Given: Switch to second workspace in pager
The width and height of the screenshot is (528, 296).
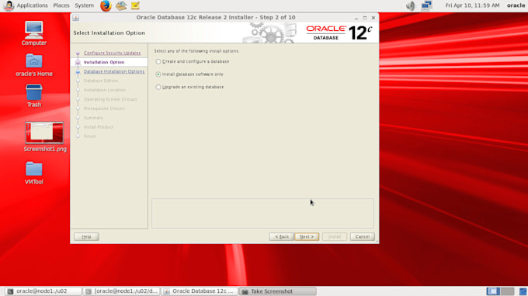Looking at the screenshot, I should 507,291.
